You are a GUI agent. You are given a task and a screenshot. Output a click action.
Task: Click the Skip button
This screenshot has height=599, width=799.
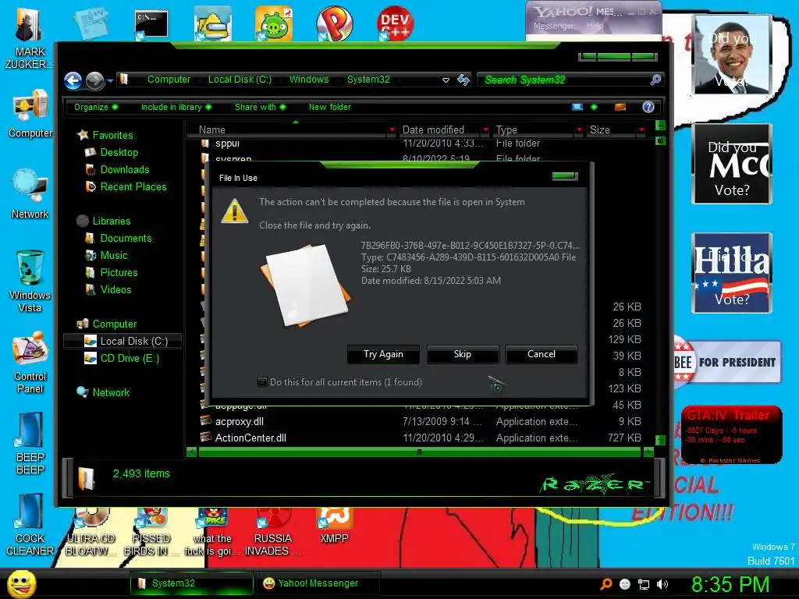click(462, 354)
